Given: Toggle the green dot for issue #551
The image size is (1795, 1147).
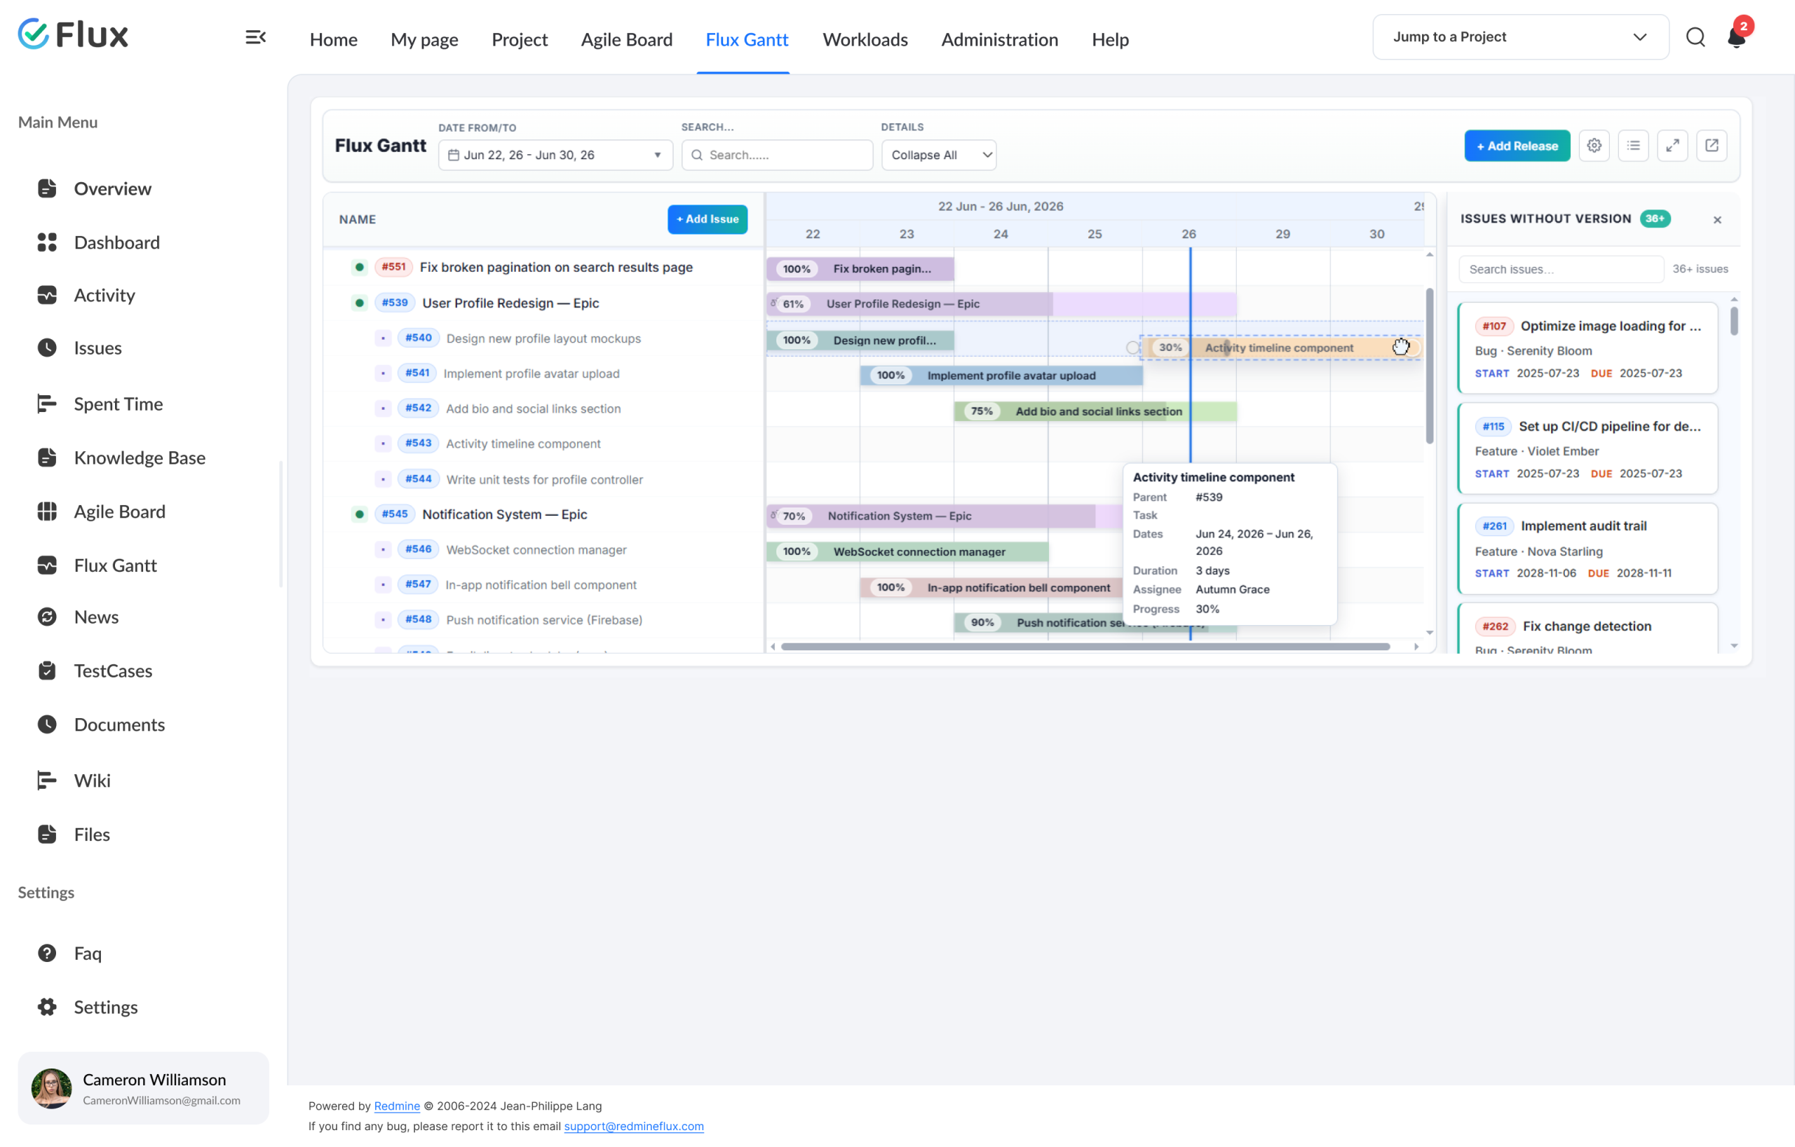Looking at the screenshot, I should 359,267.
